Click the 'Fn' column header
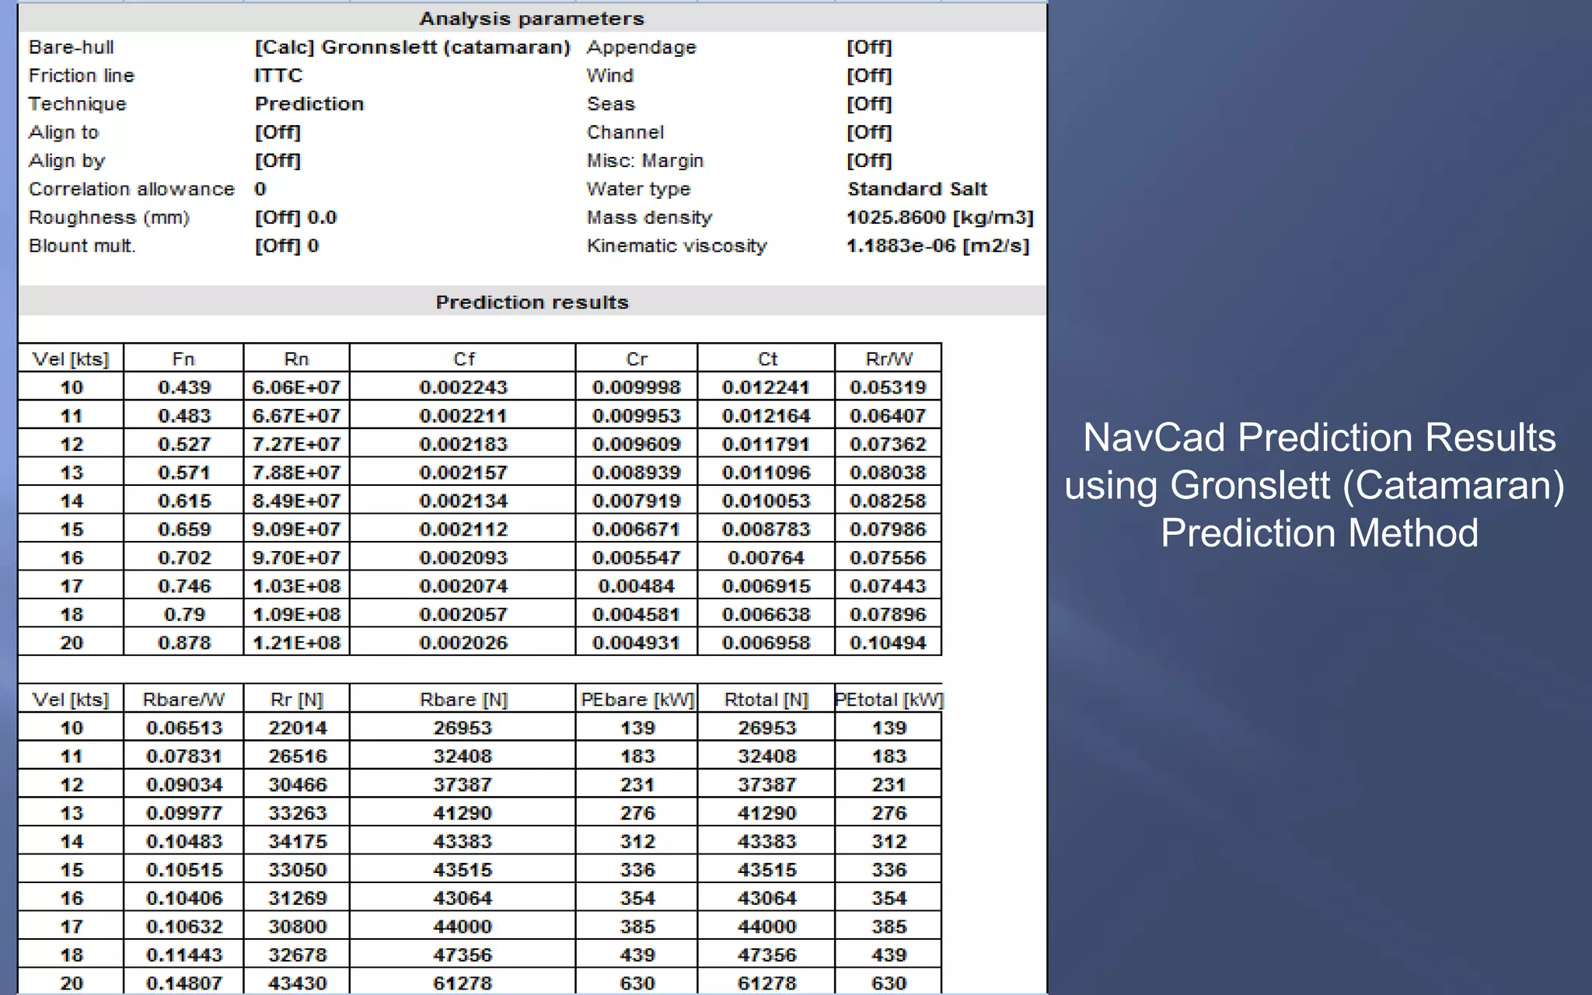The image size is (1592, 995). 183,359
